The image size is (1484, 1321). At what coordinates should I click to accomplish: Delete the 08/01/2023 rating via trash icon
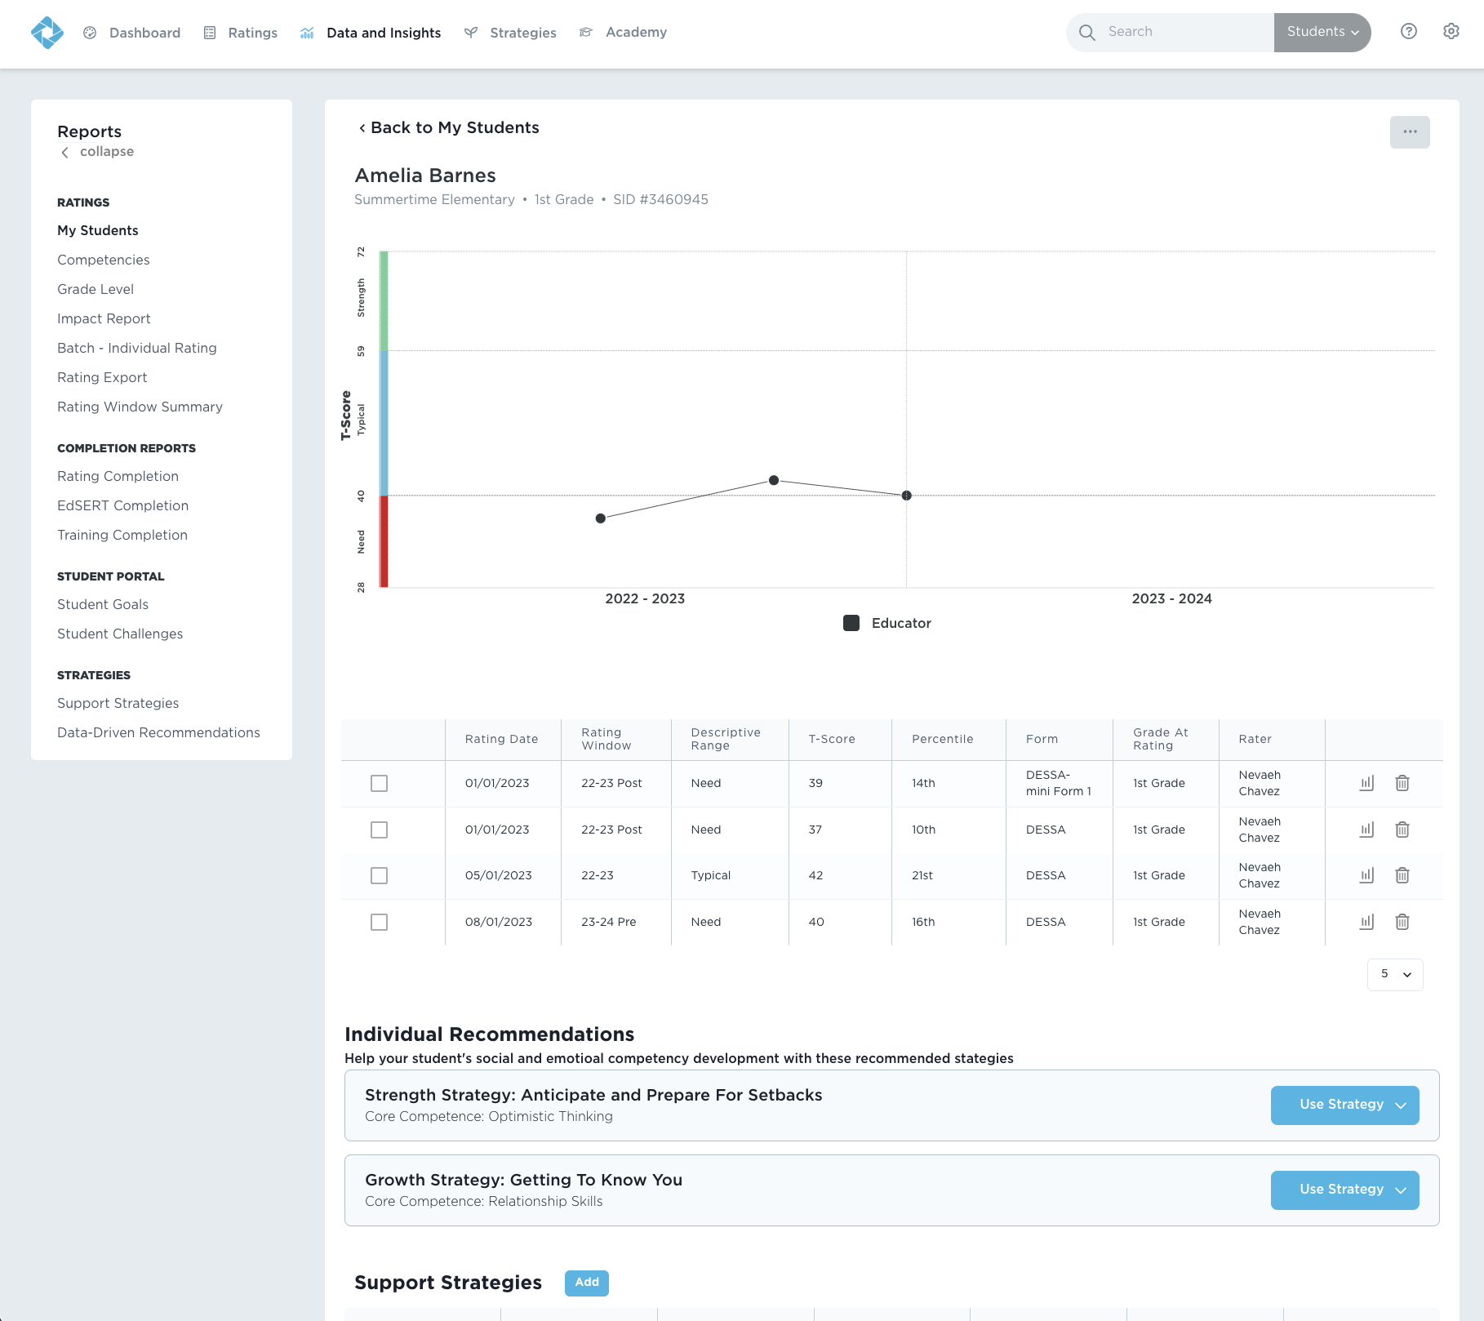pos(1402,922)
